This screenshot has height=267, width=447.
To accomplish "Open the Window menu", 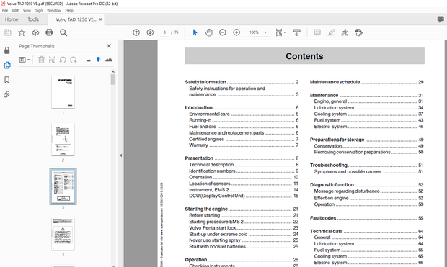I will coord(54,10).
